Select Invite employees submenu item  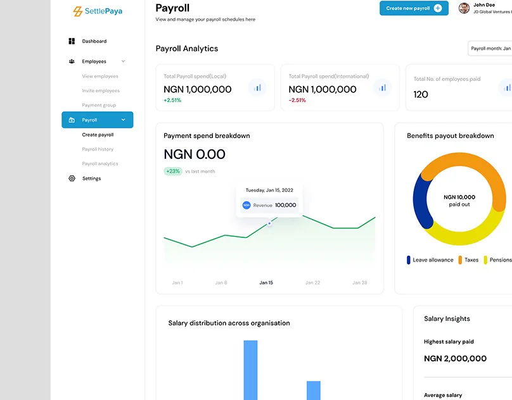[x=101, y=91]
